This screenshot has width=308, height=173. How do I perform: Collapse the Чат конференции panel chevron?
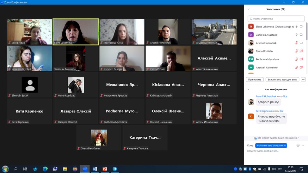coord(249,89)
